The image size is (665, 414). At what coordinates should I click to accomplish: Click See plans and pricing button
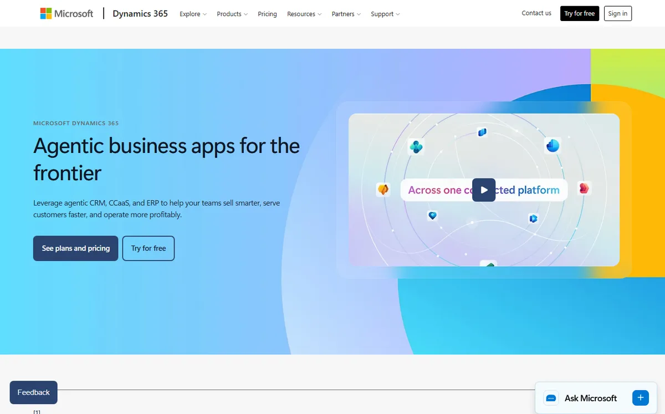(x=75, y=248)
